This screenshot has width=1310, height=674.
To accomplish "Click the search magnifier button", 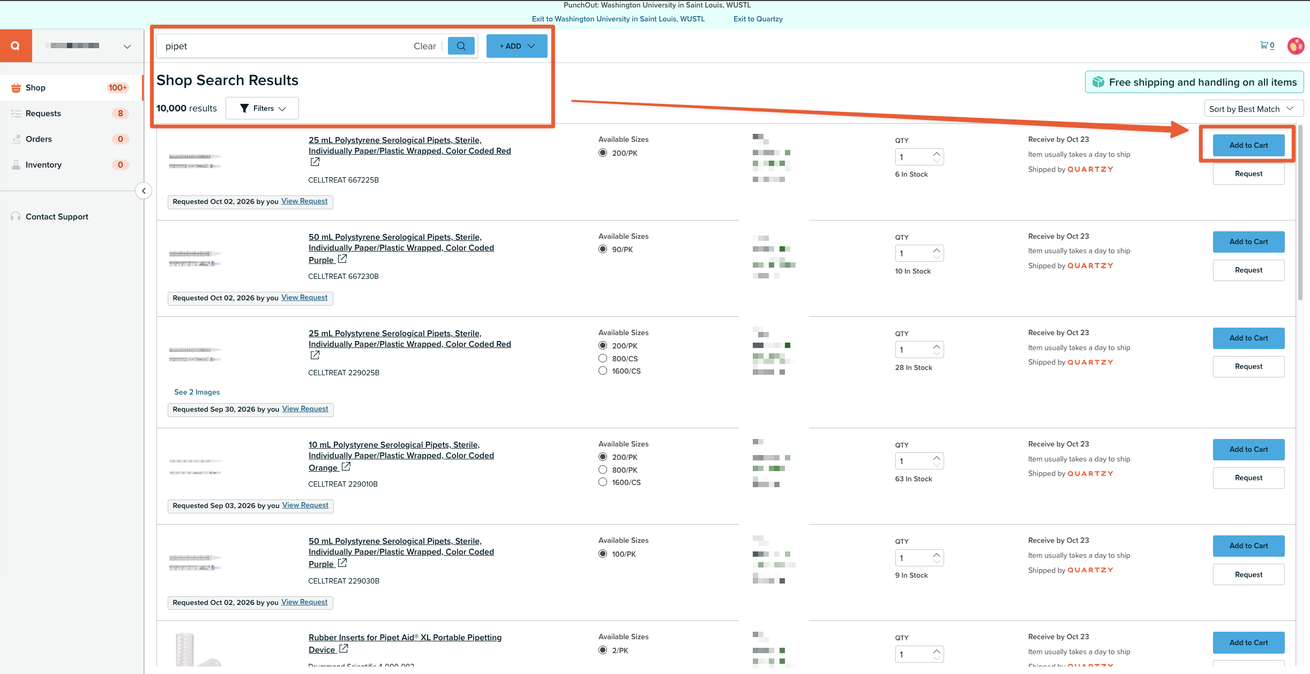I will (x=461, y=46).
